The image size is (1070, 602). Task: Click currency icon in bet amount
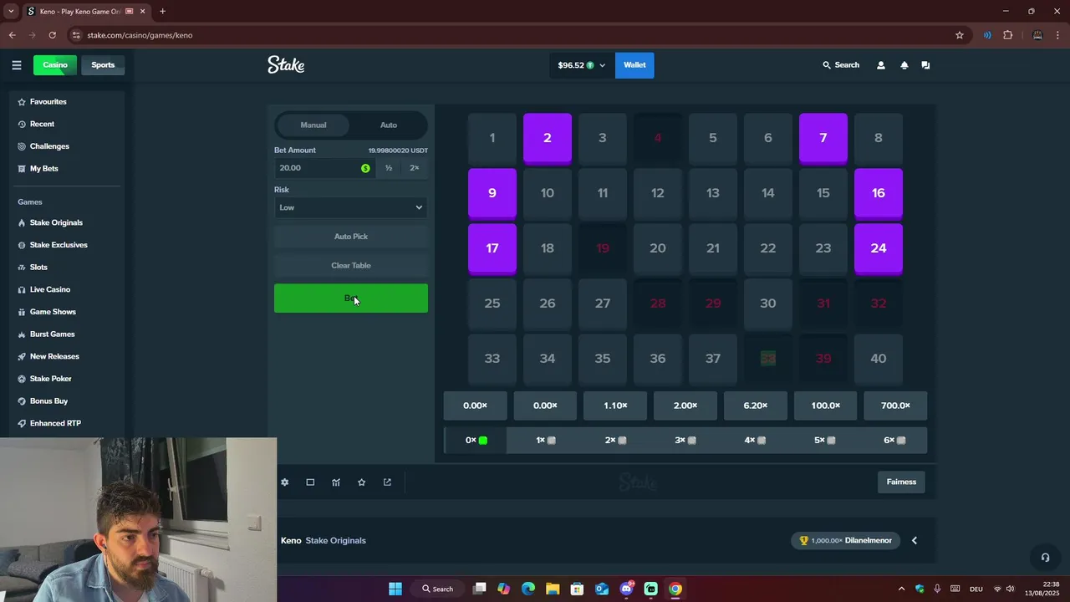[365, 168]
